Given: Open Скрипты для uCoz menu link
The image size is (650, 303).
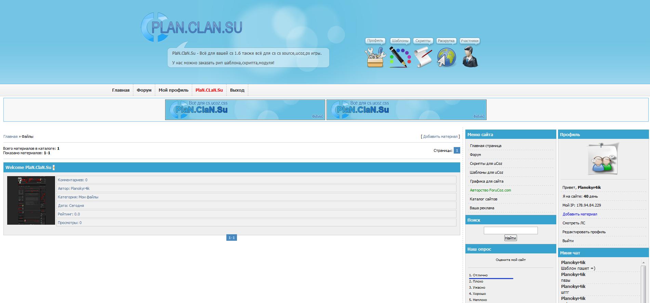Looking at the screenshot, I should [486, 163].
